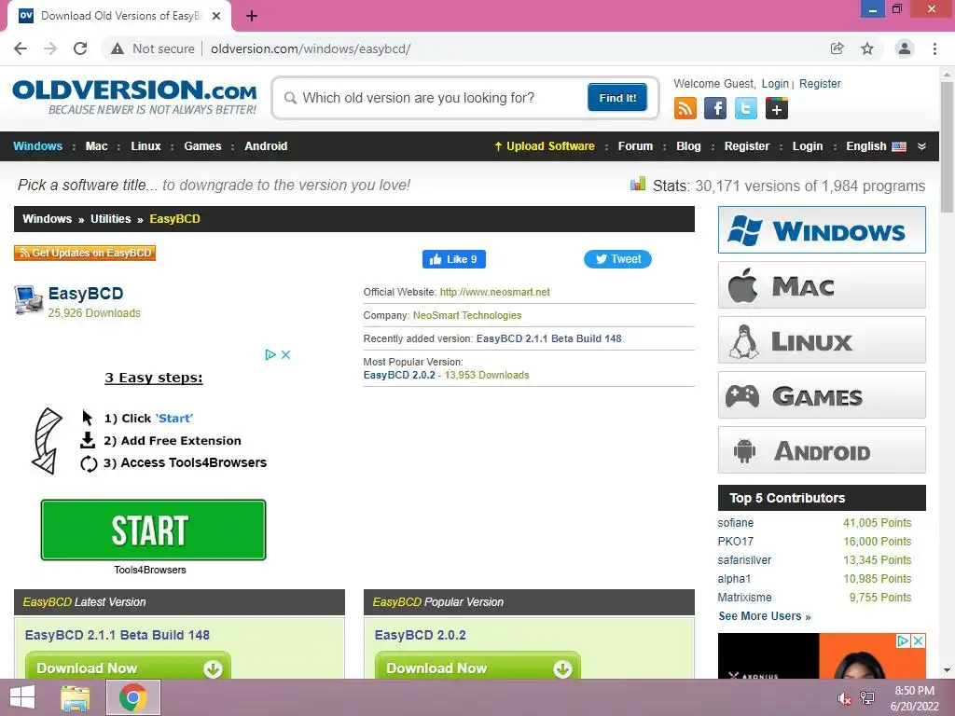955x716 pixels.
Task: Select the Linux nav menu item
Action: pos(145,146)
